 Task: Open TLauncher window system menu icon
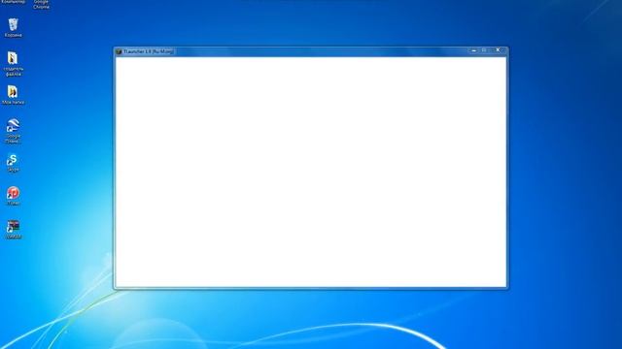point(119,51)
